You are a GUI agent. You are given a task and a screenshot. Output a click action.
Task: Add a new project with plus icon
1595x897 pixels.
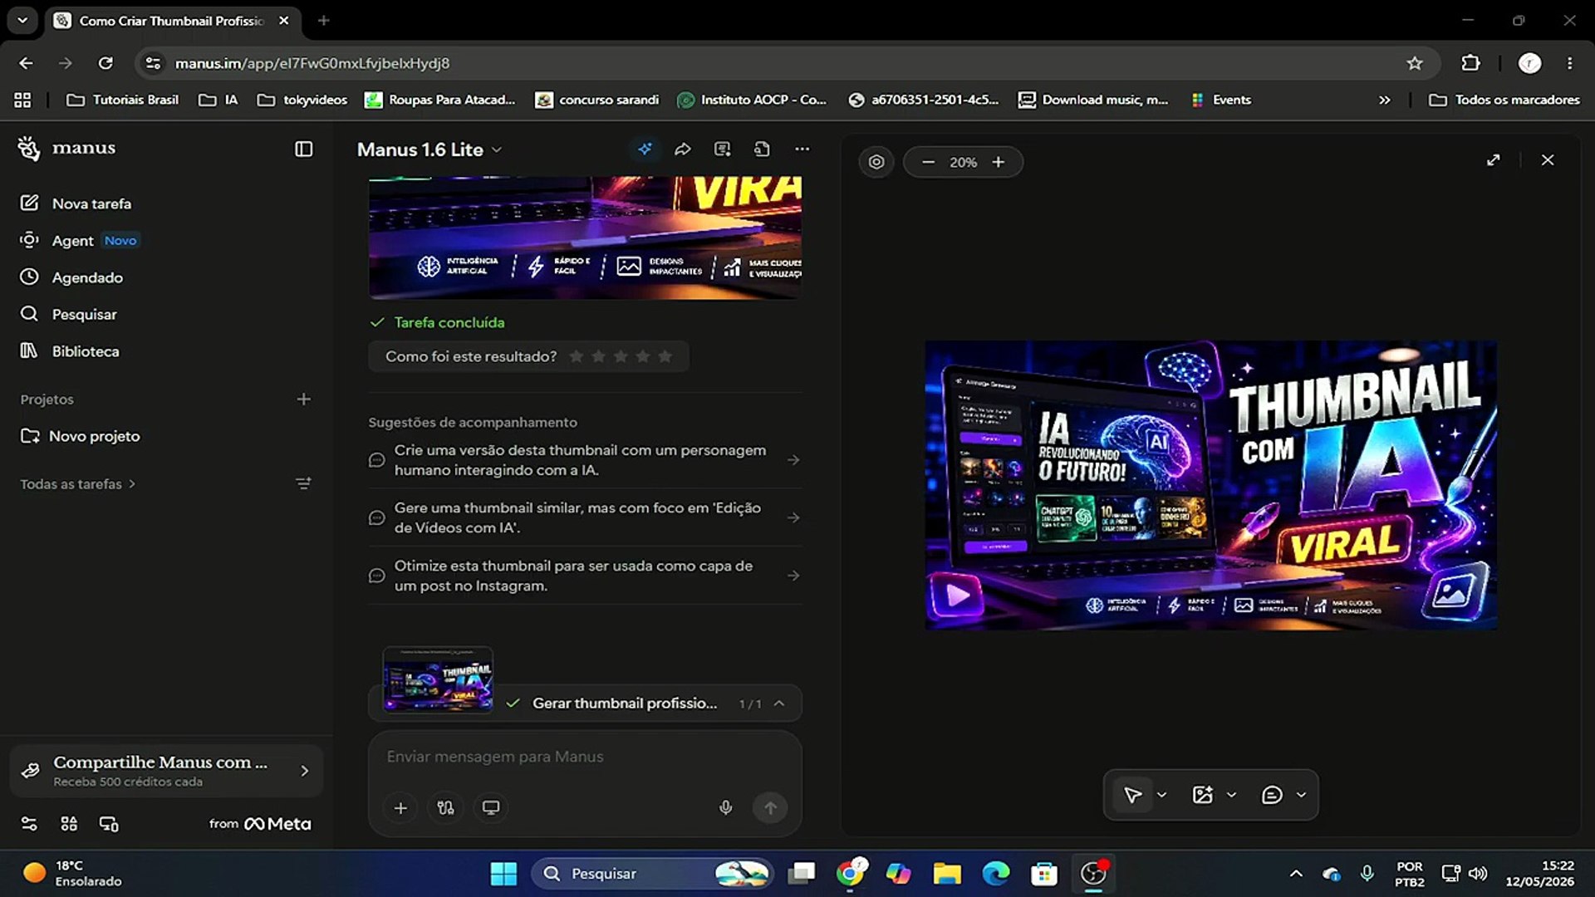pyautogui.click(x=303, y=399)
